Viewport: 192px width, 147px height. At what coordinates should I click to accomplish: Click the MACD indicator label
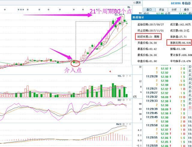pos(119,124)
